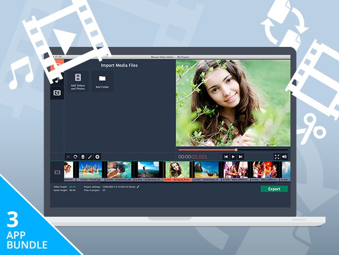Select the second party dancing clip

(265, 171)
